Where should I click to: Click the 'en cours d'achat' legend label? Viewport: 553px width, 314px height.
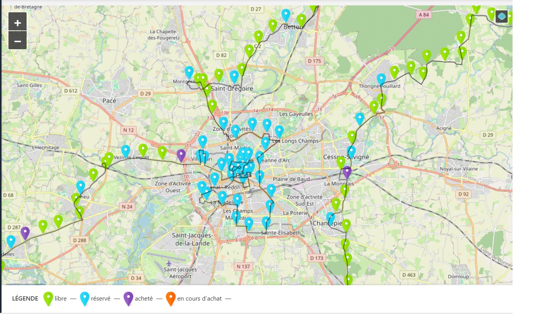(x=199, y=298)
